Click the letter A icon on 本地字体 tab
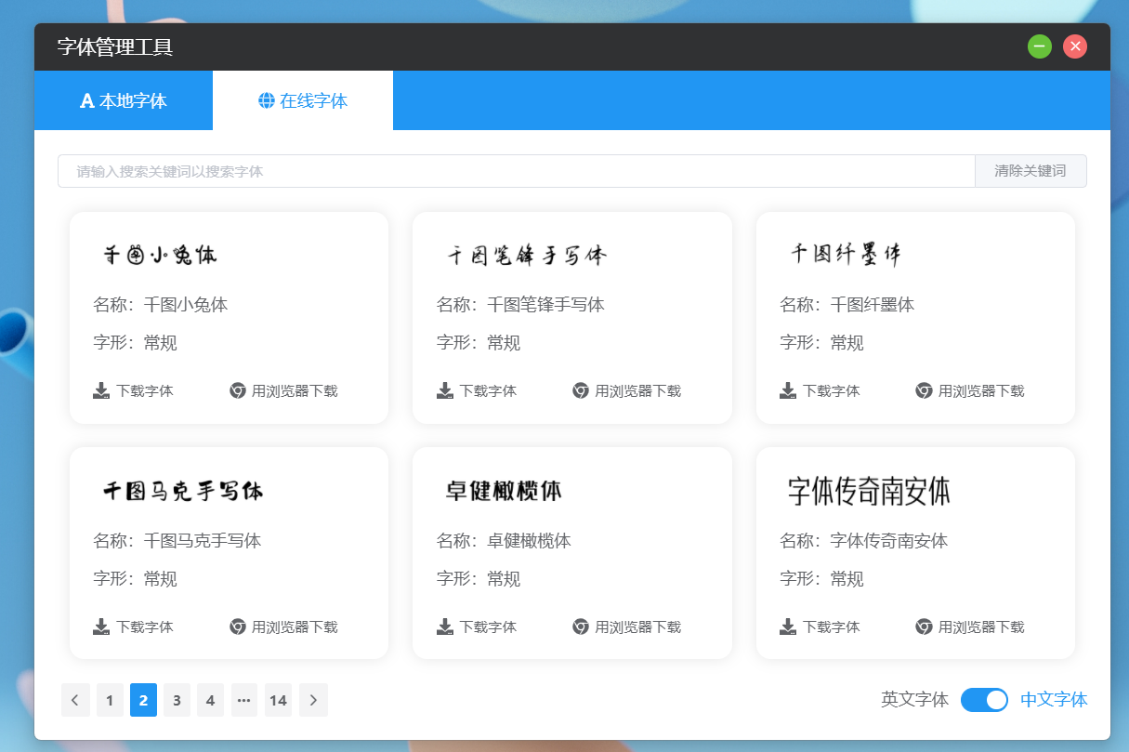Viewport: 1129px width, 752px height. [x=87, y=100]
